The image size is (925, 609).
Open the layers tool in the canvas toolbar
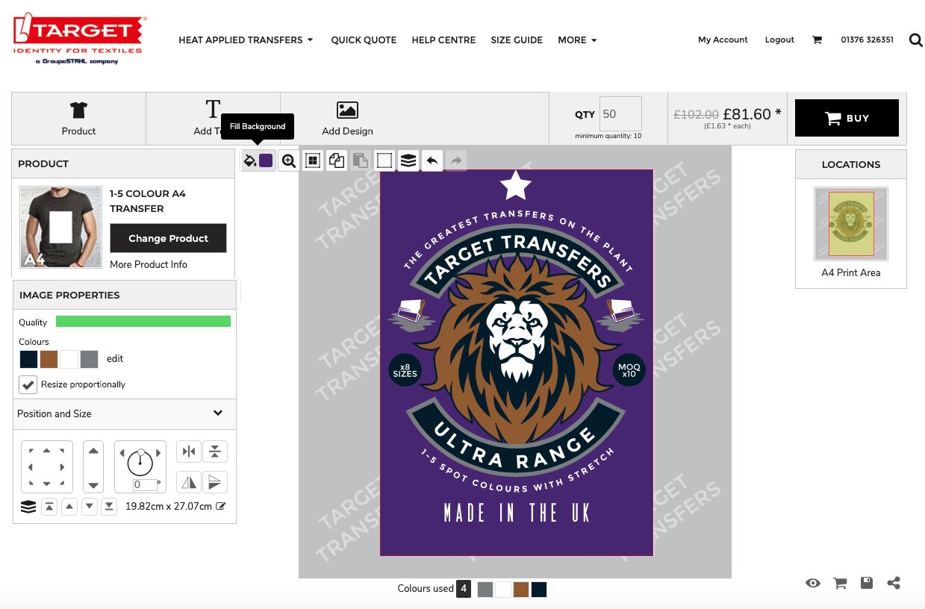[x=408, y=160]
